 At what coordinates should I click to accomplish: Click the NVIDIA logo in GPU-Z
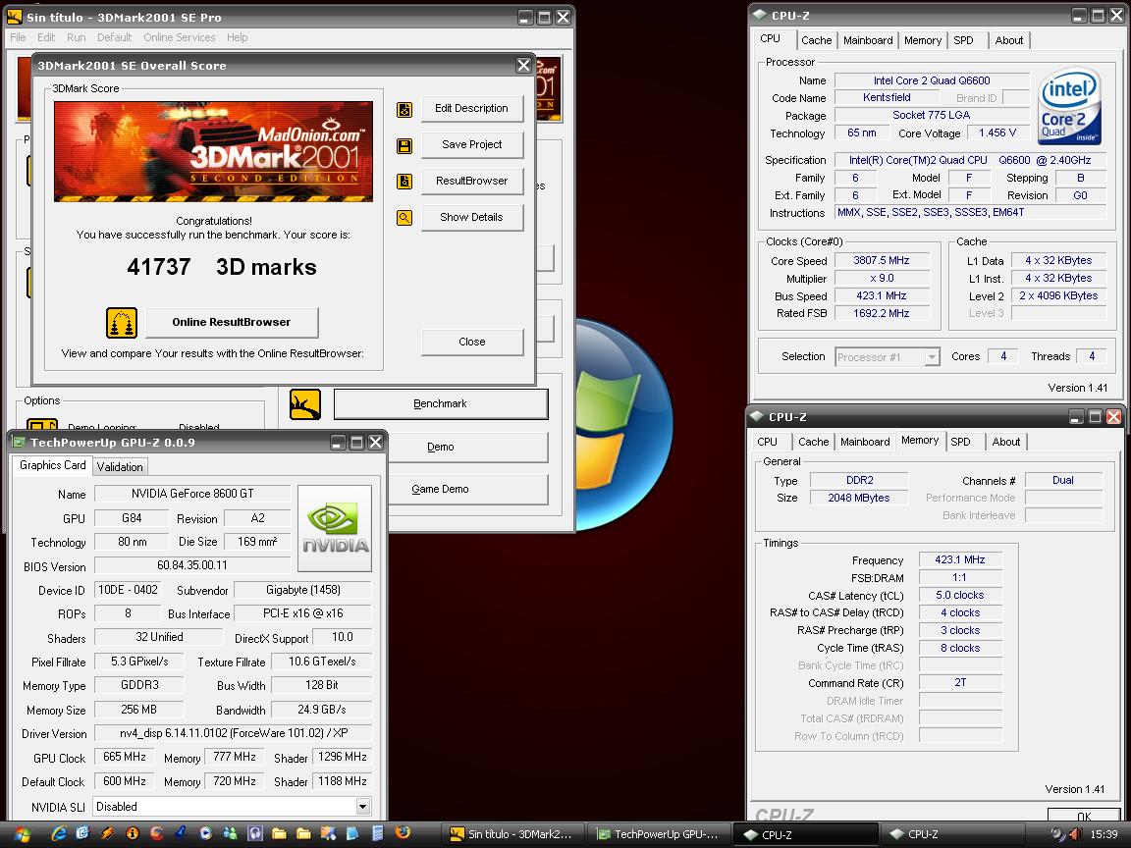[x=335, y=529]
